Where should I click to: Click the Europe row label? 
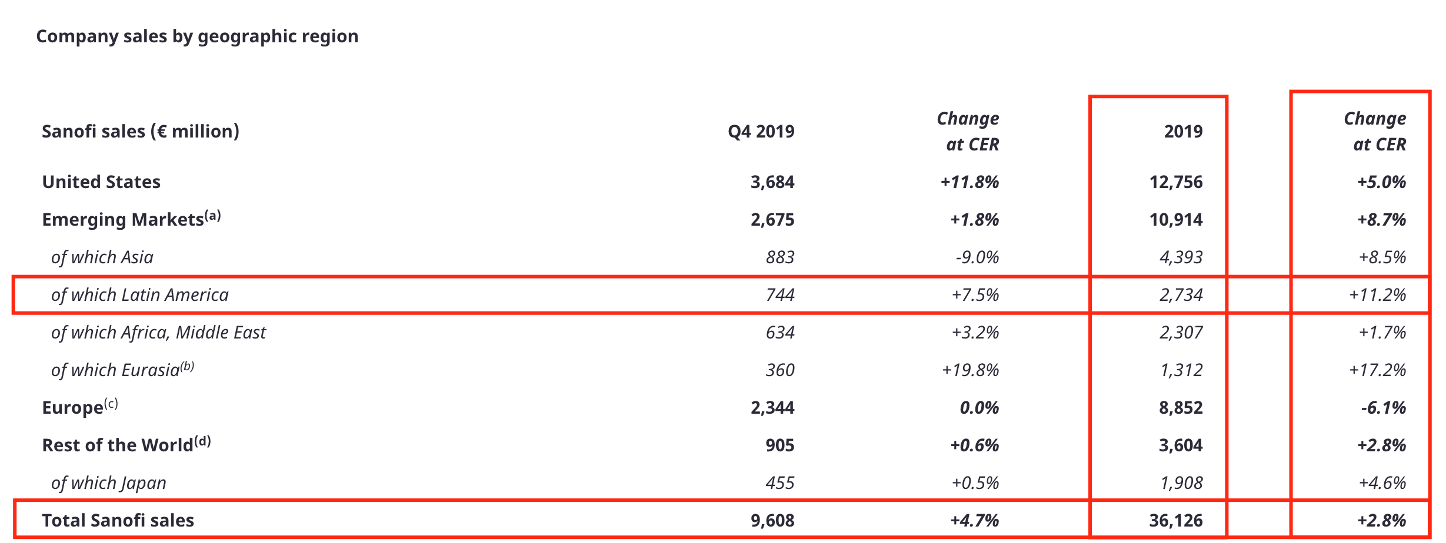[72, 408]
